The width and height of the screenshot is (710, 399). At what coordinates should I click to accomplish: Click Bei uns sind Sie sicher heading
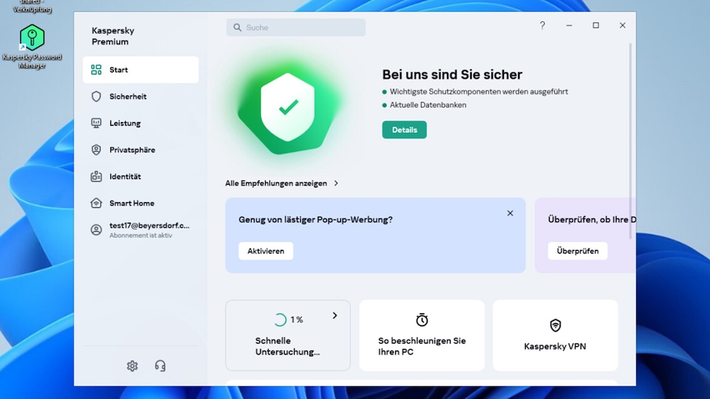[x=452, y=74]
